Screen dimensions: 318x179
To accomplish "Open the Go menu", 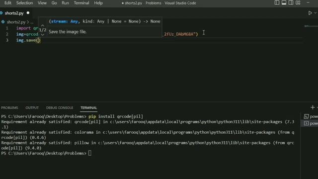I will 54,3.
